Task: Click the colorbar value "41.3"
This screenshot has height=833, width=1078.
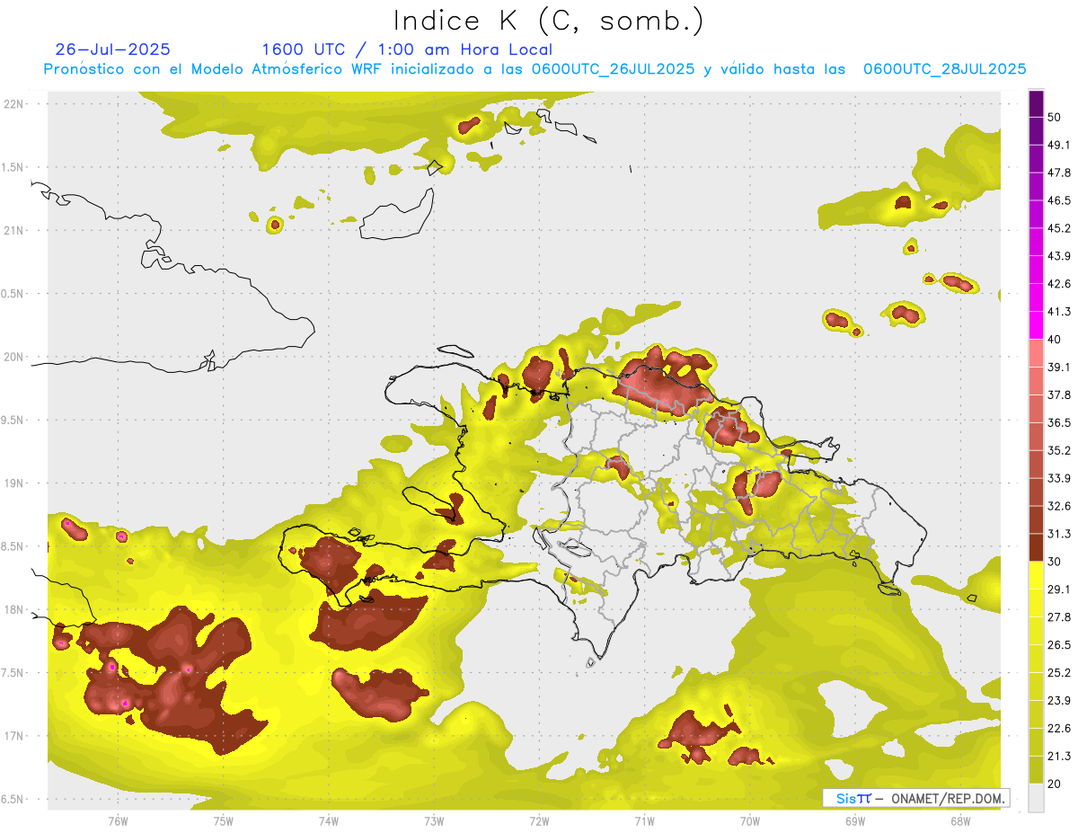Action: click(x=1059, y=312)
